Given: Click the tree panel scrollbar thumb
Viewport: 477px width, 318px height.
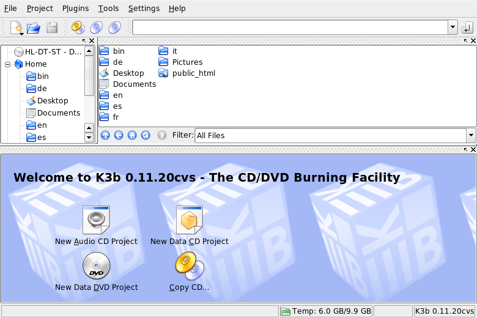Looking at the screenshot, I should (89, 76).
